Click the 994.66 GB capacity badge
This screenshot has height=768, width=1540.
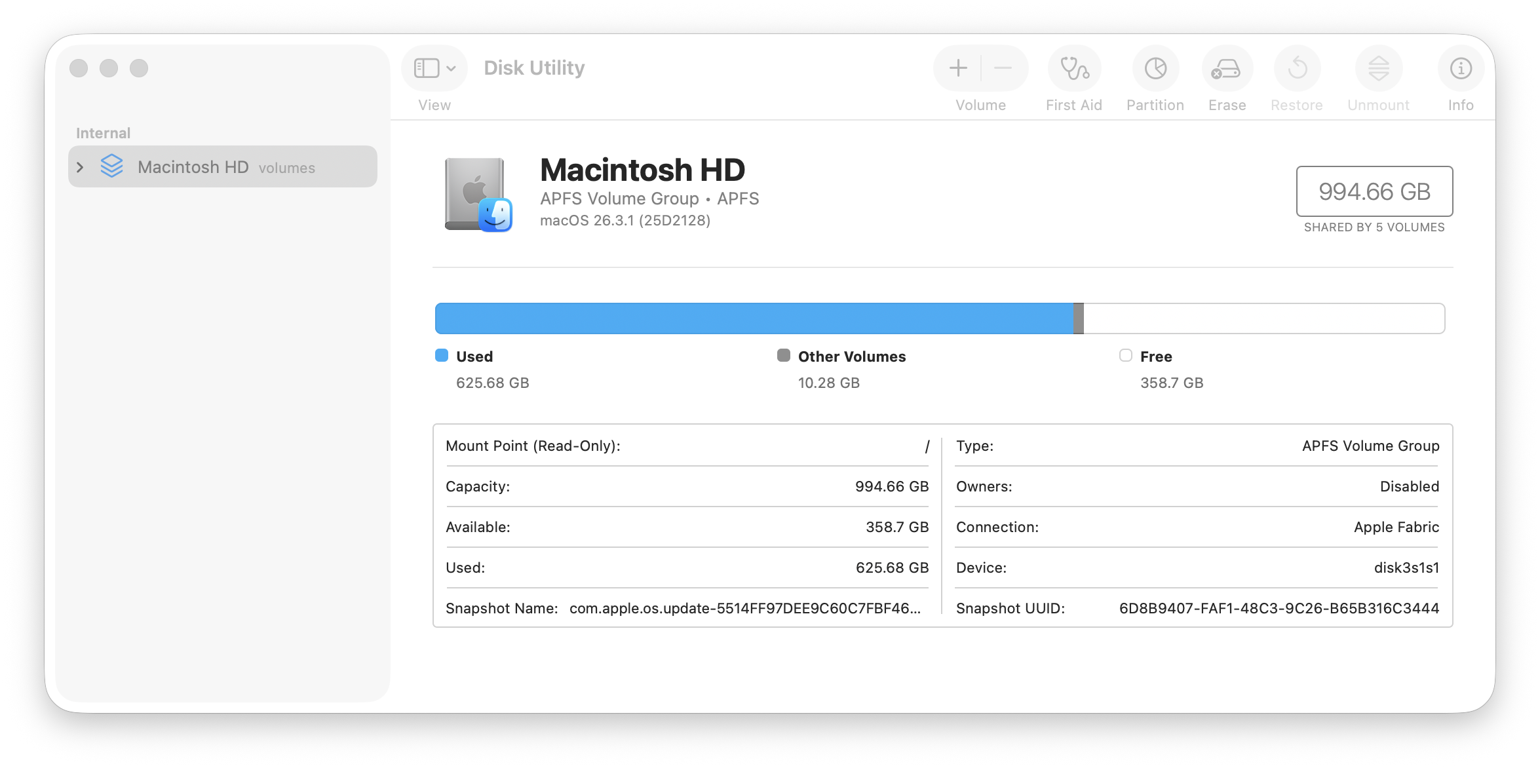1374,192
